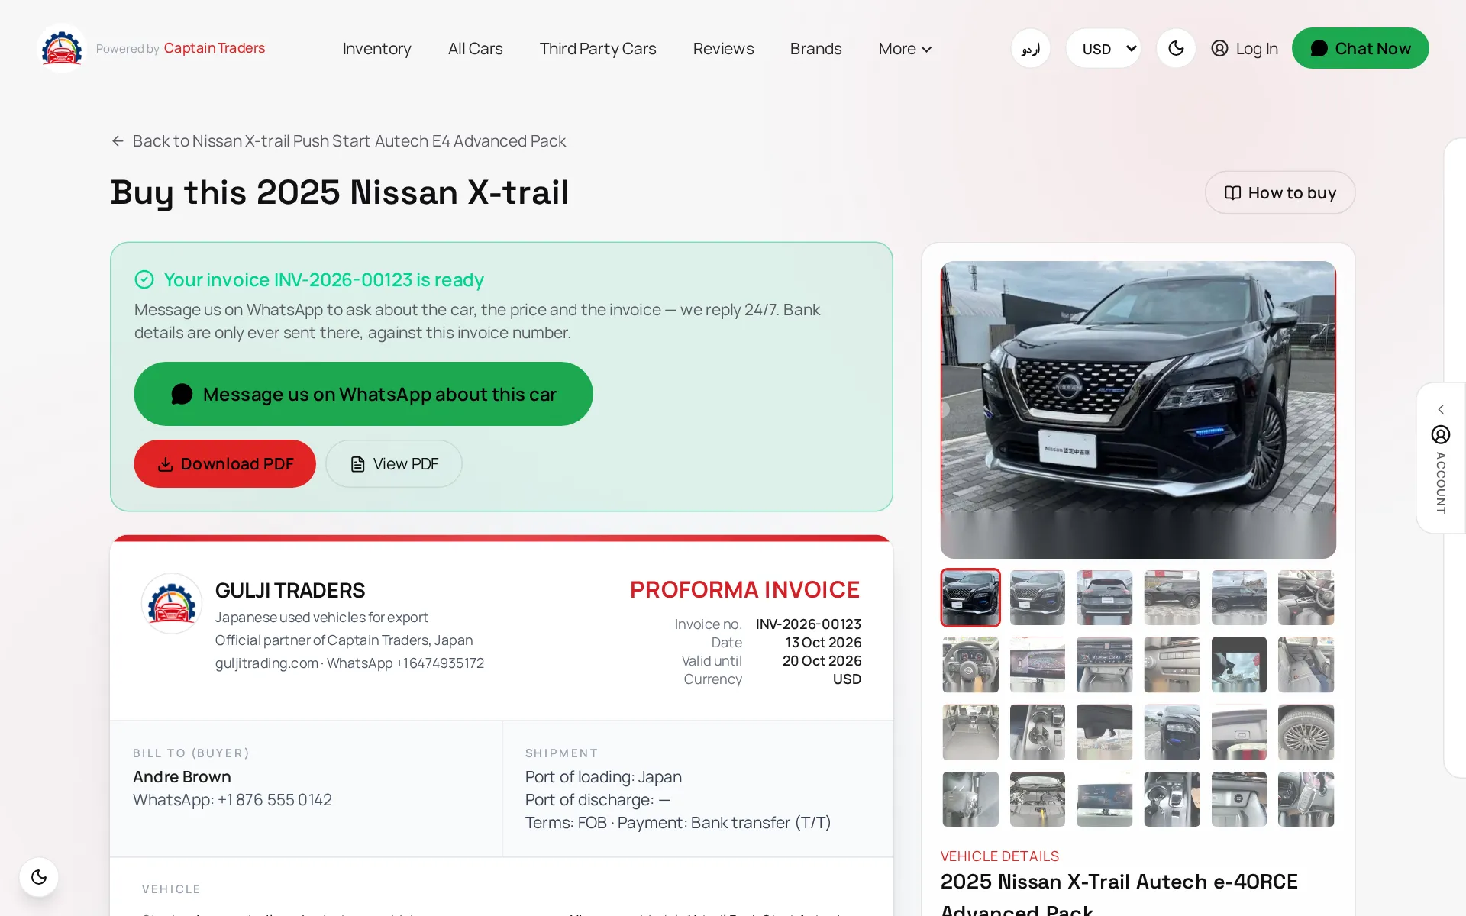The image size is (1466, 916).
Task: Click the Captain Traders powered-by link
Action: 215,48
